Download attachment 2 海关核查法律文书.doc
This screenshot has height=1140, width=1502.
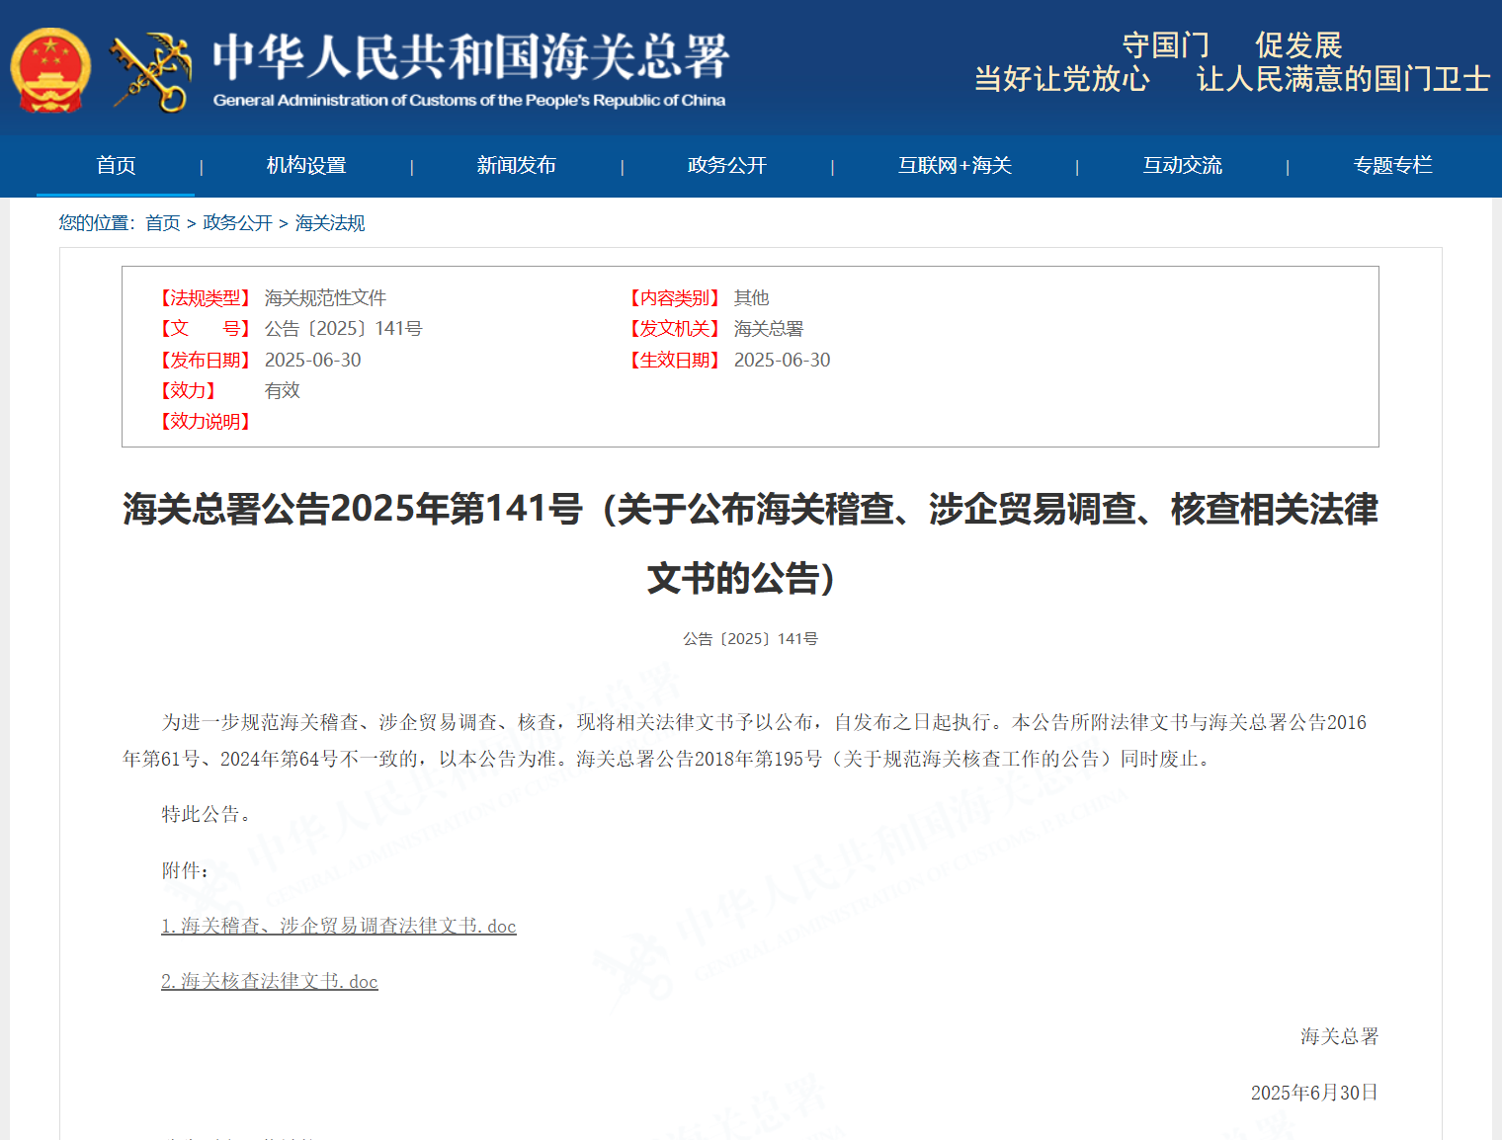[270, 981]
